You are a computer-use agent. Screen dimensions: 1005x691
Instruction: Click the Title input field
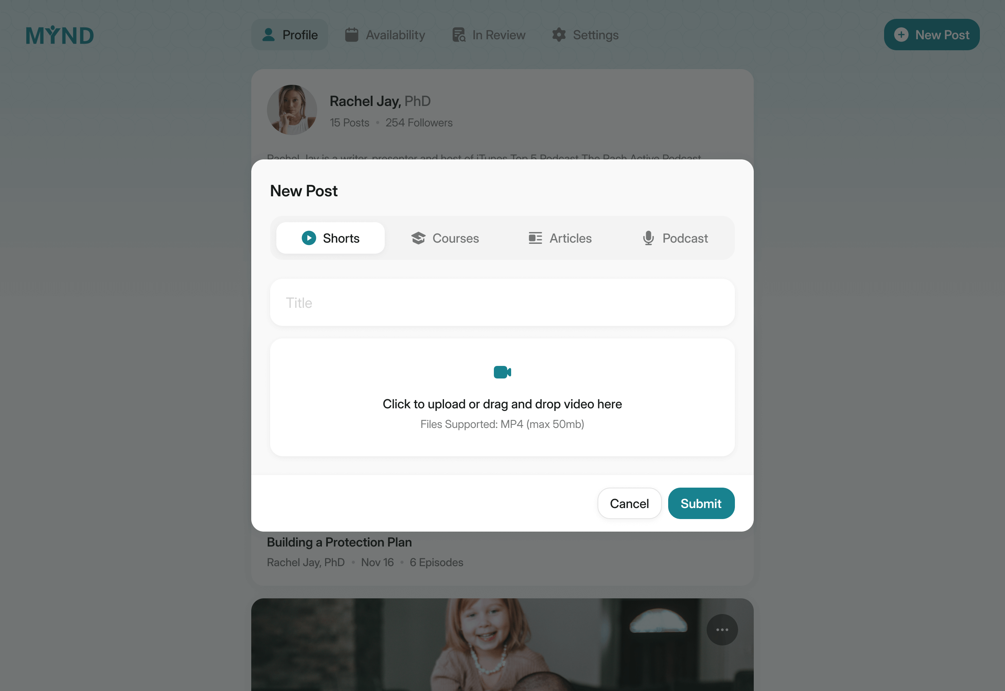pyautogui.click(x=502, y=303)
